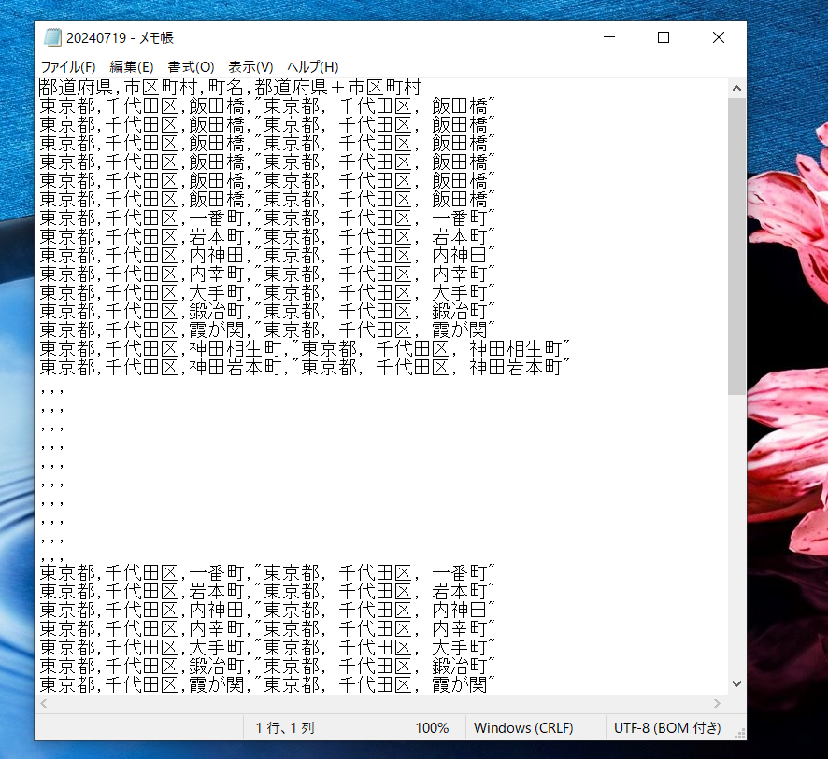Maximize the Notepad window
This screenshot has height=759, width=828.
664,37
